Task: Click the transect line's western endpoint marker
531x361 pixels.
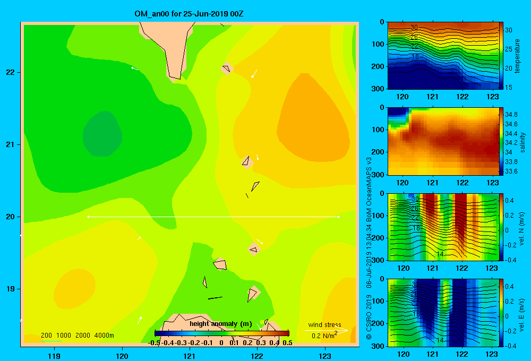Action: 88,217
